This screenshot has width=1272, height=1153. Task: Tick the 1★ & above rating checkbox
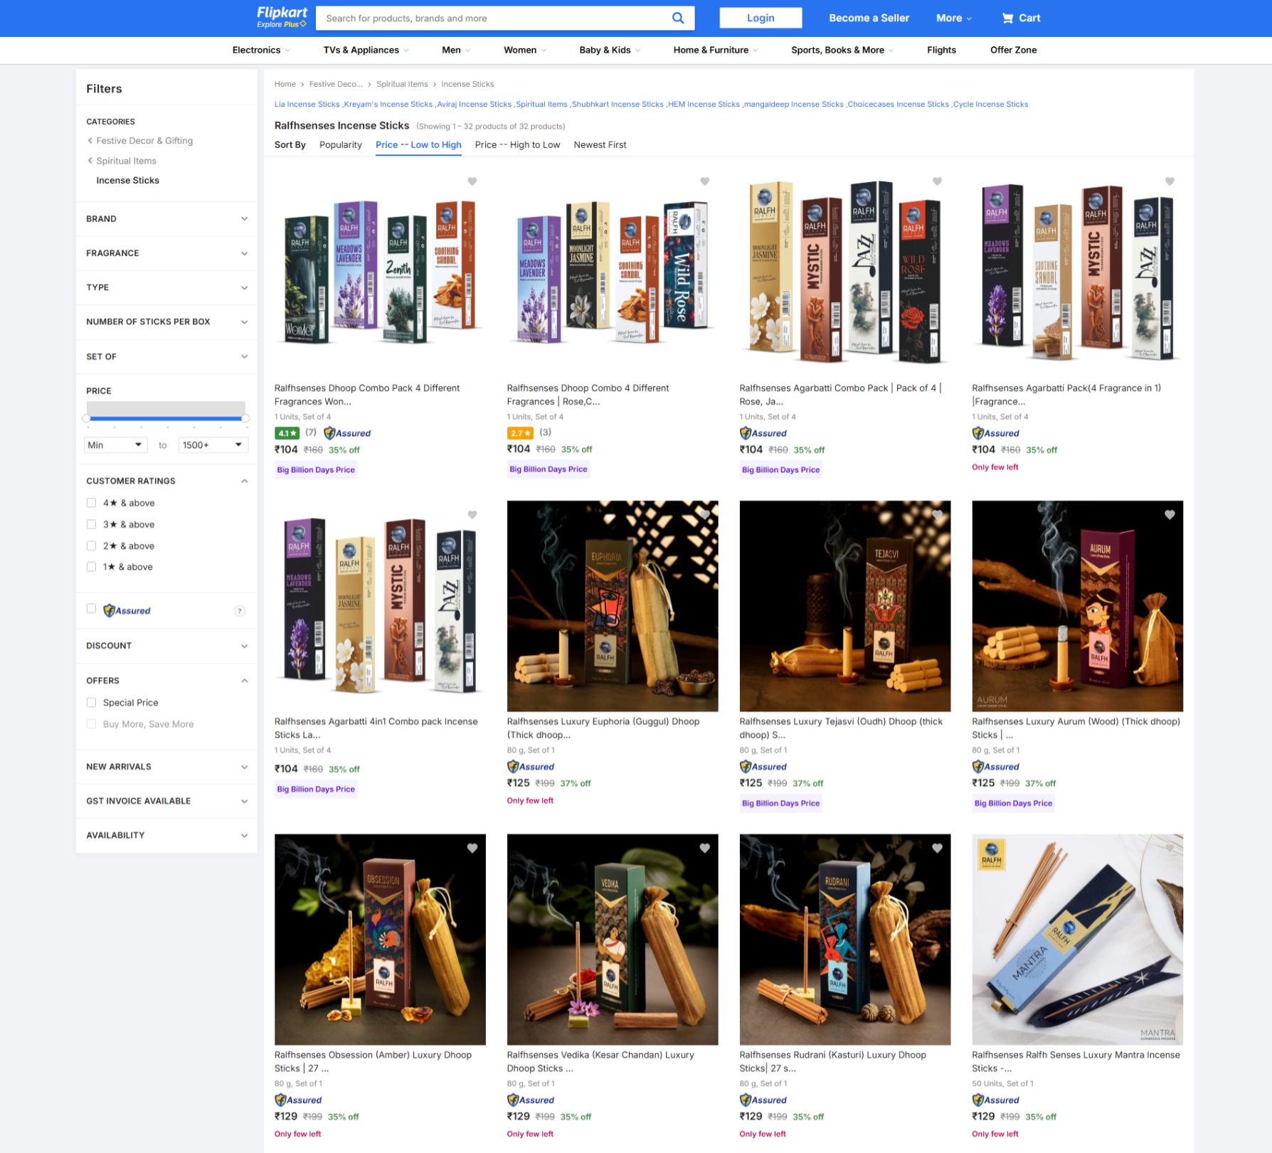[x=91, y=567]
